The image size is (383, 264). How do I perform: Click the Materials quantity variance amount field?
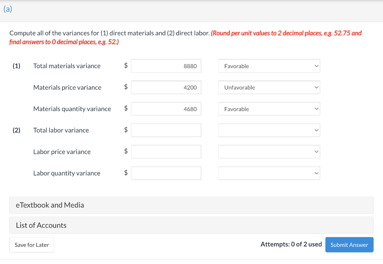pos(166,109)
